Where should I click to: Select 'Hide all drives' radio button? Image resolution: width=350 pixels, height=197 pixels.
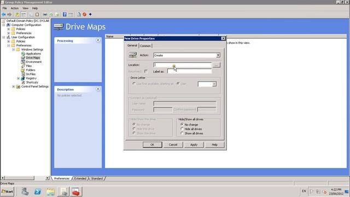pyautogui.click(x=182, y=129)
